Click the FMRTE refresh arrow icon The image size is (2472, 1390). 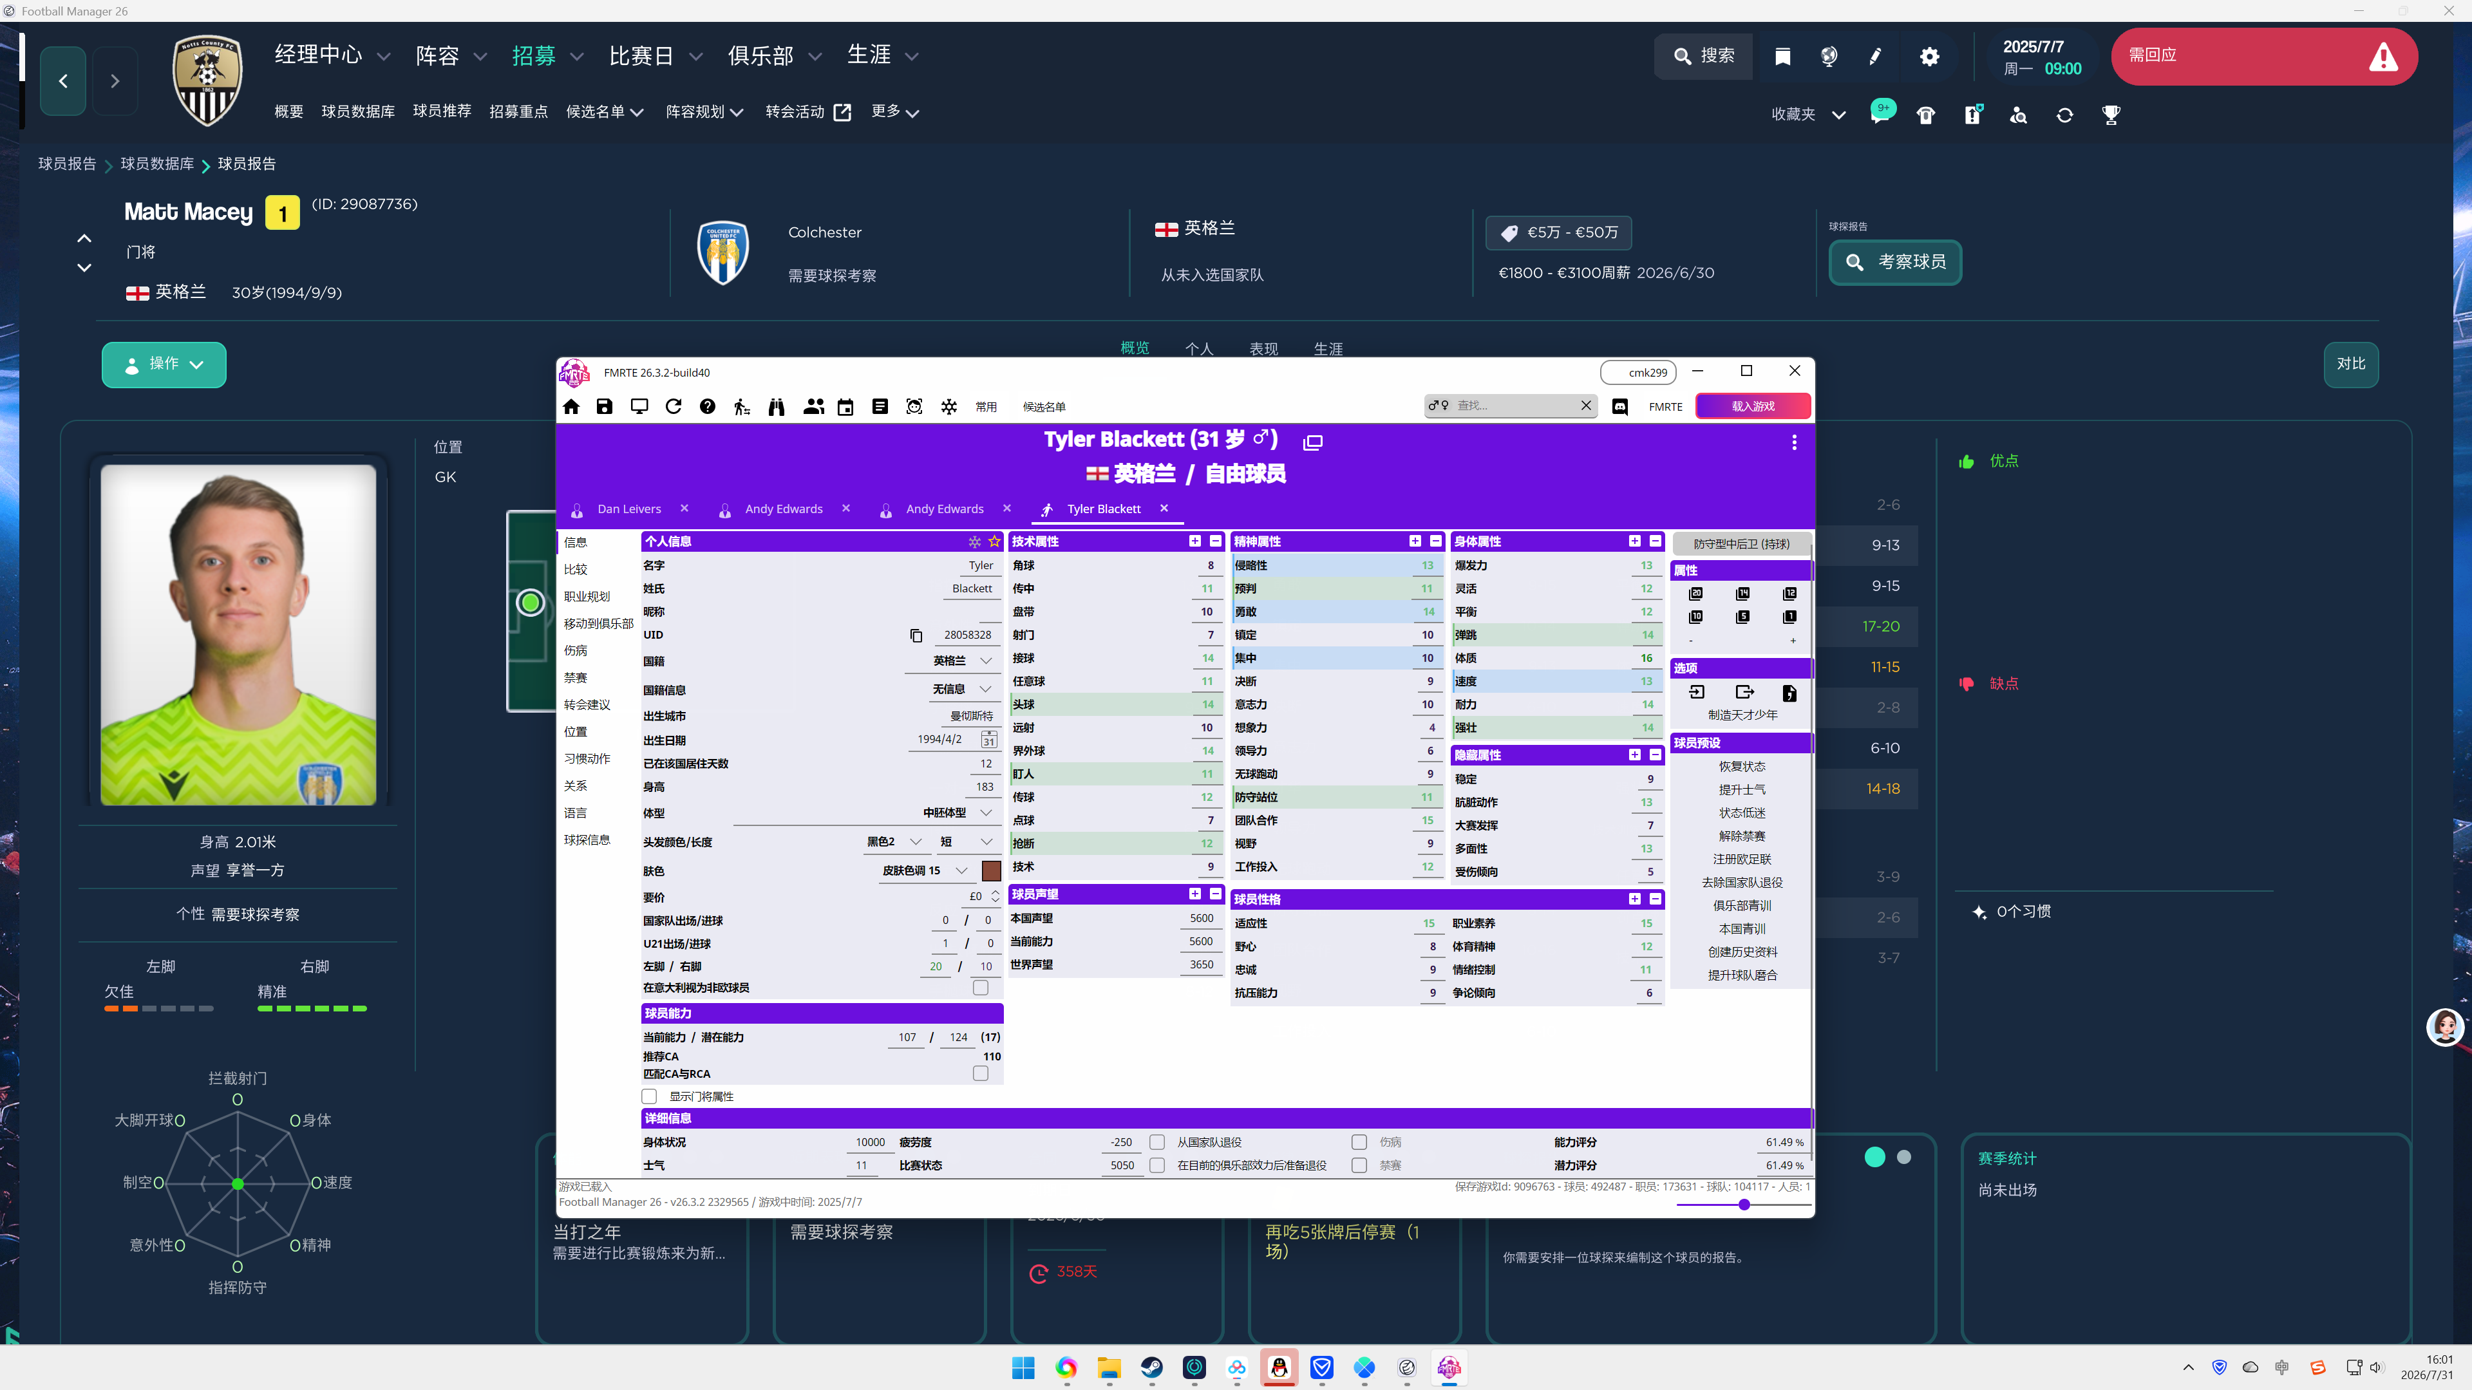674,407
